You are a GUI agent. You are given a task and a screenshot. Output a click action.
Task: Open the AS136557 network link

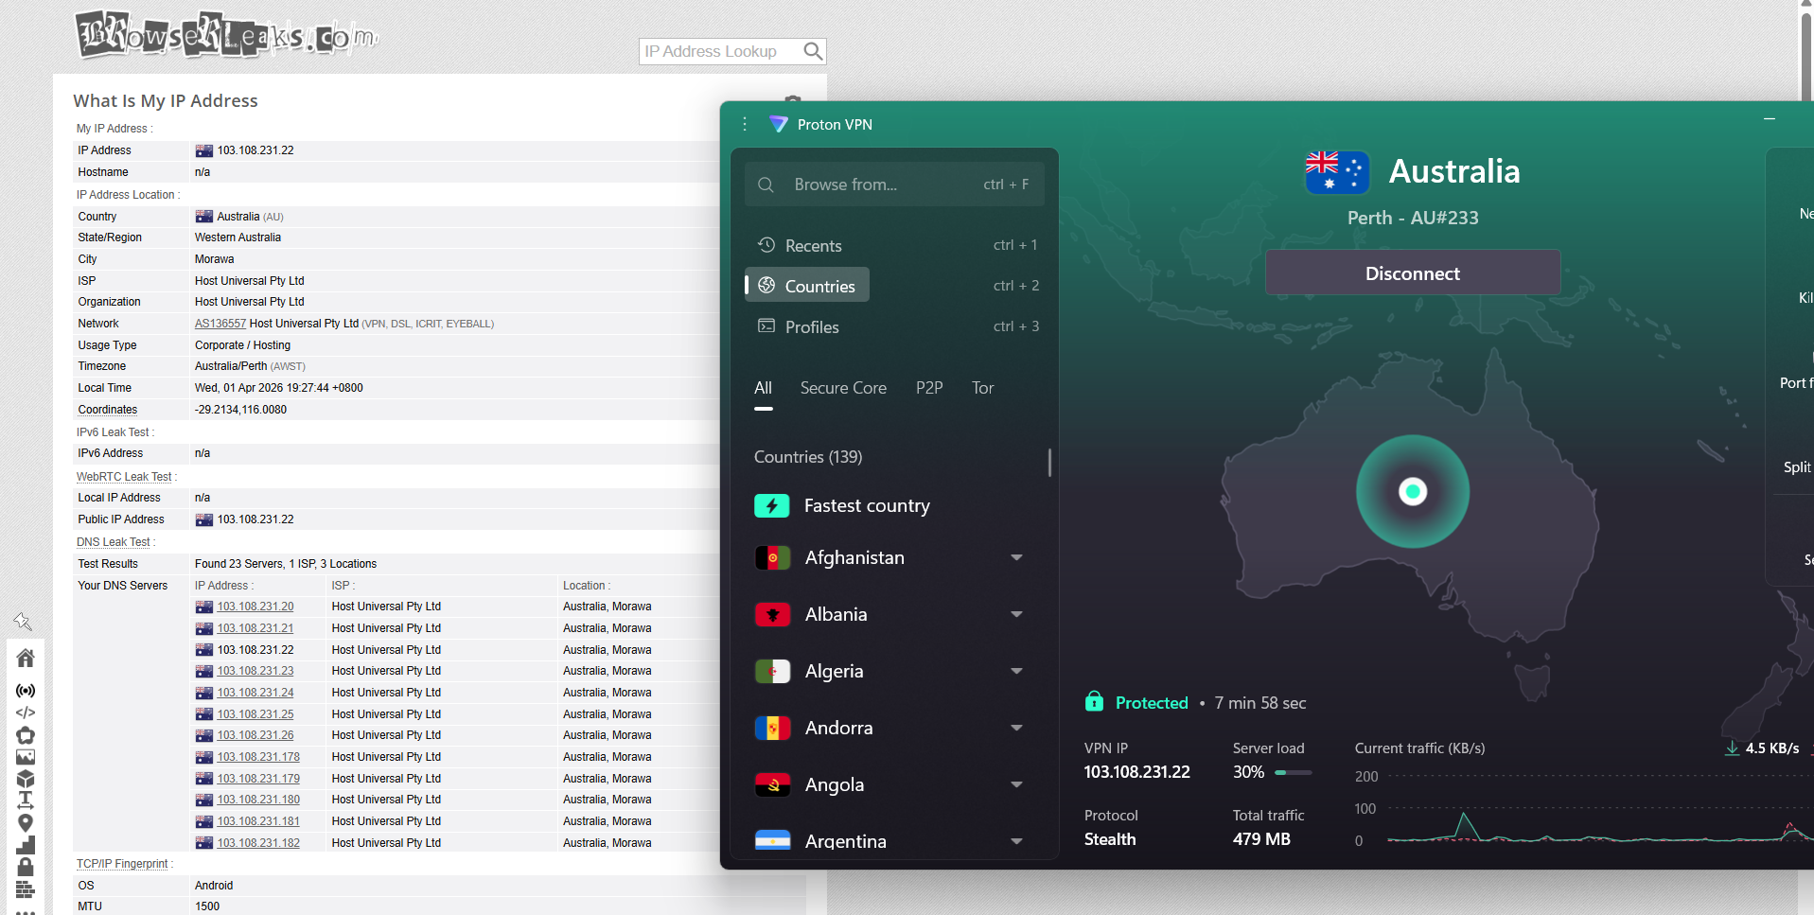(x=220, y=323)
